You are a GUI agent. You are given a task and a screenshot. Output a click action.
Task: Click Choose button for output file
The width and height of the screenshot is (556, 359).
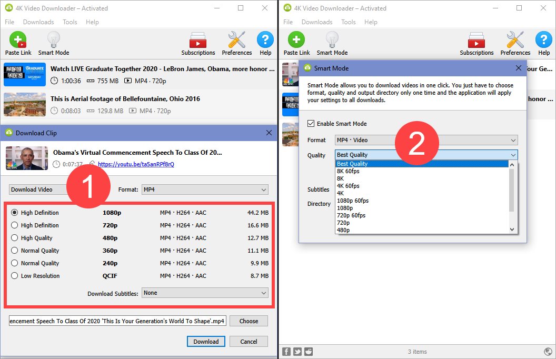pos(249,321)
